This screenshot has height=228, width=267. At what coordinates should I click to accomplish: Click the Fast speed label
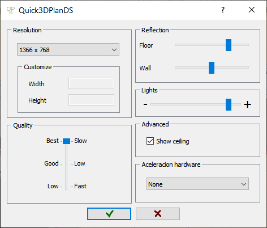coord(80,186)
